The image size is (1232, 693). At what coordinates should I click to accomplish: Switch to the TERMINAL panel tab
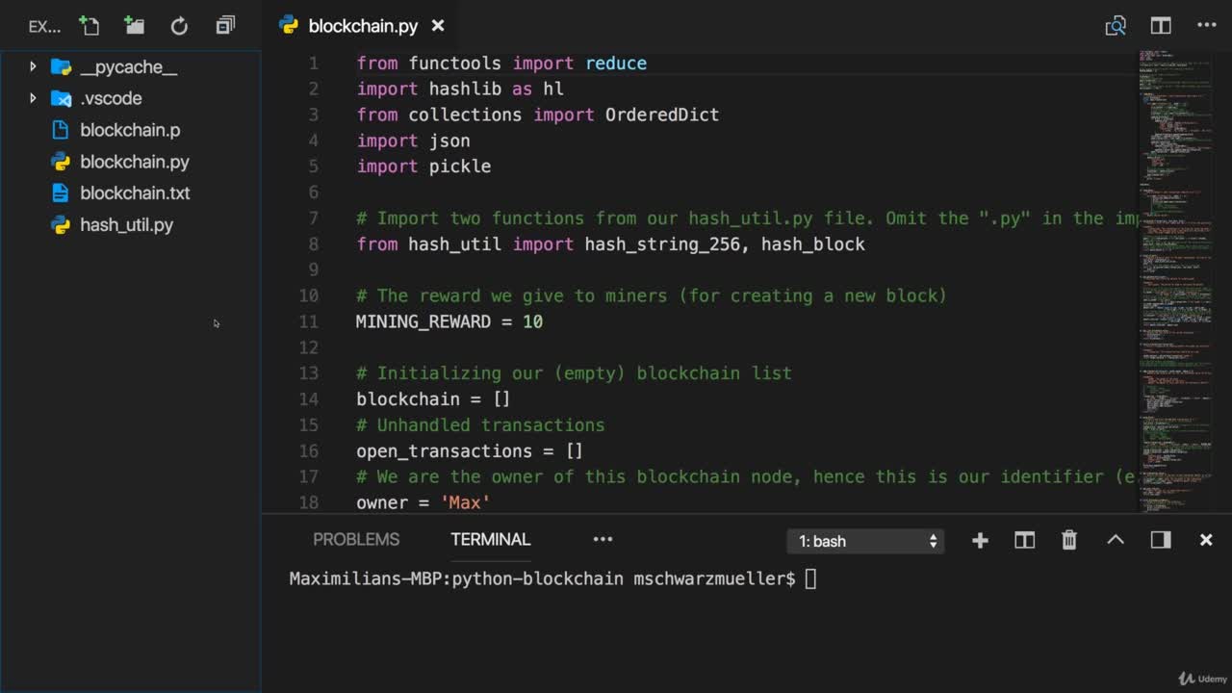pyautogui.click(x=491, y=539)
